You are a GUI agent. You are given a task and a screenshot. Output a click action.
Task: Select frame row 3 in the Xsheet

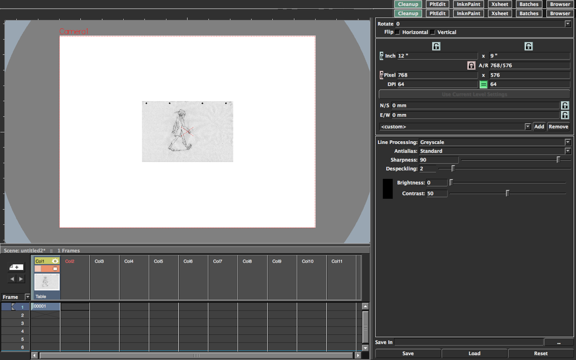(15, 323)
